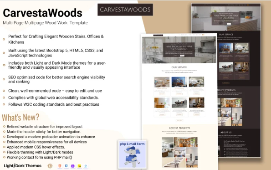
Task: Click 'Developed a modern preloader animation to enhance'
Action: pos(51,137)
